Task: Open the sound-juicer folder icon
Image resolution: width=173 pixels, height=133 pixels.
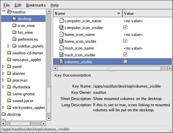Action: pos(9,101)
